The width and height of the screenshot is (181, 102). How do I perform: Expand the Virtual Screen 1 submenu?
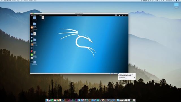coord(127,79)
